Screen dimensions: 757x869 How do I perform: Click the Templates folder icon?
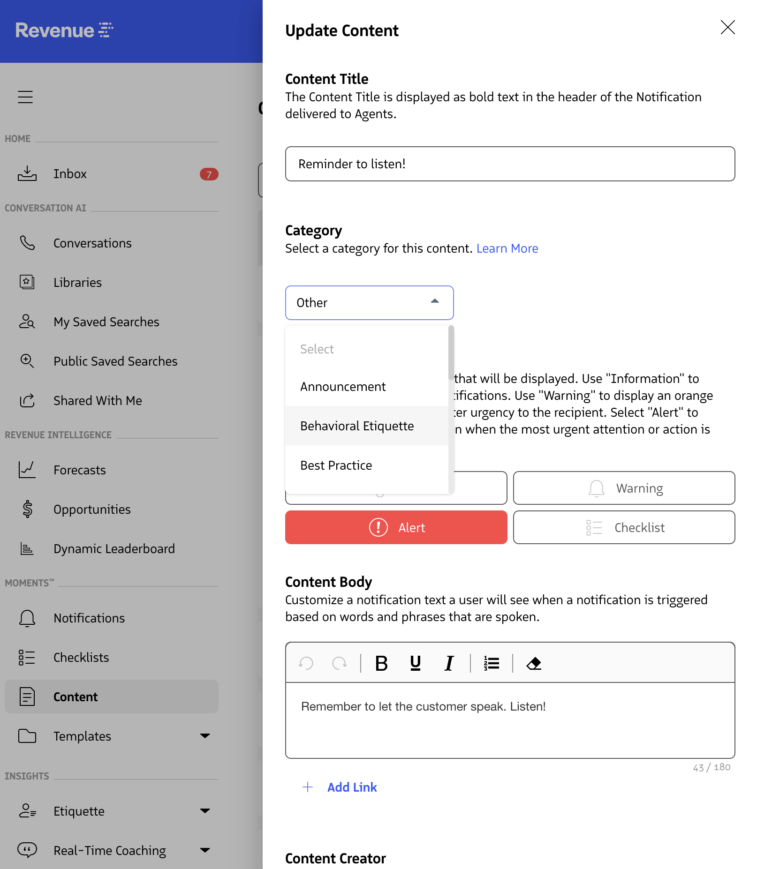(x=27, y=736)
